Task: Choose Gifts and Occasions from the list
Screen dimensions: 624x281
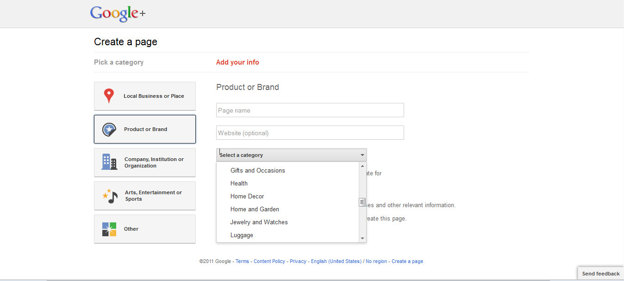Action: (257, 170)
